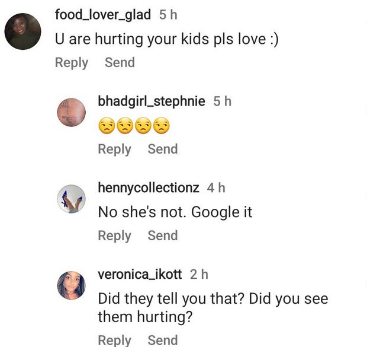Image resolution: width=367 pixels, height=347 pixels.
Task: Open hennycollectionz's profile picture
Action: (71, 199)
